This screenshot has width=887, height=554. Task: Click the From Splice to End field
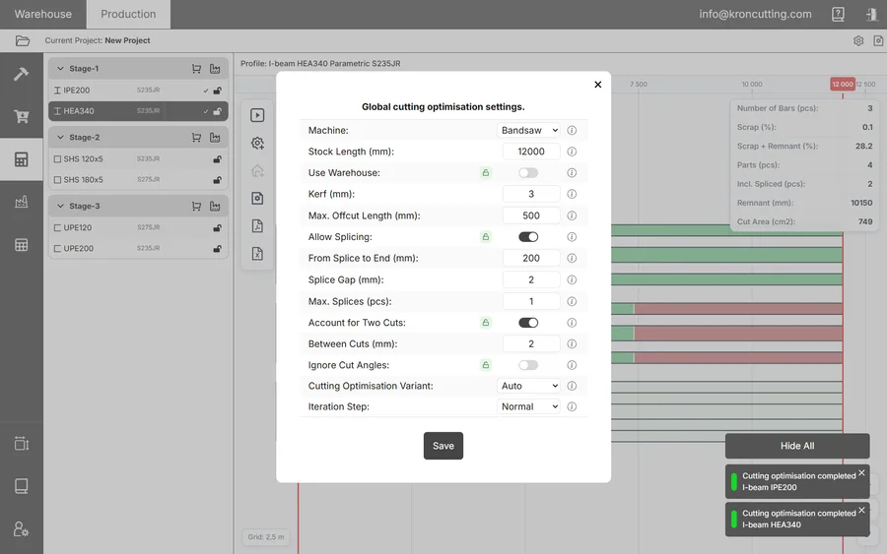(x=531, y=258)
